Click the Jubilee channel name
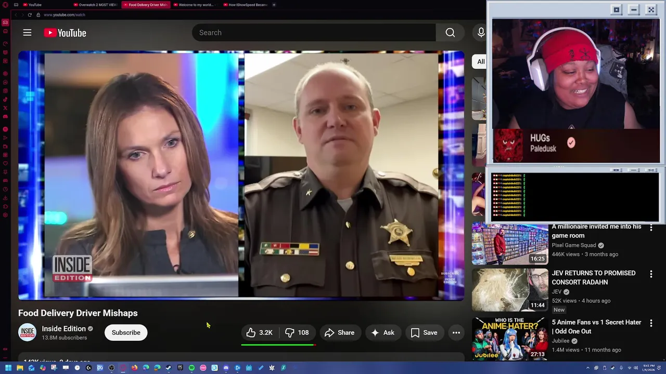The image size is (666, 374). tap(560, 341)
